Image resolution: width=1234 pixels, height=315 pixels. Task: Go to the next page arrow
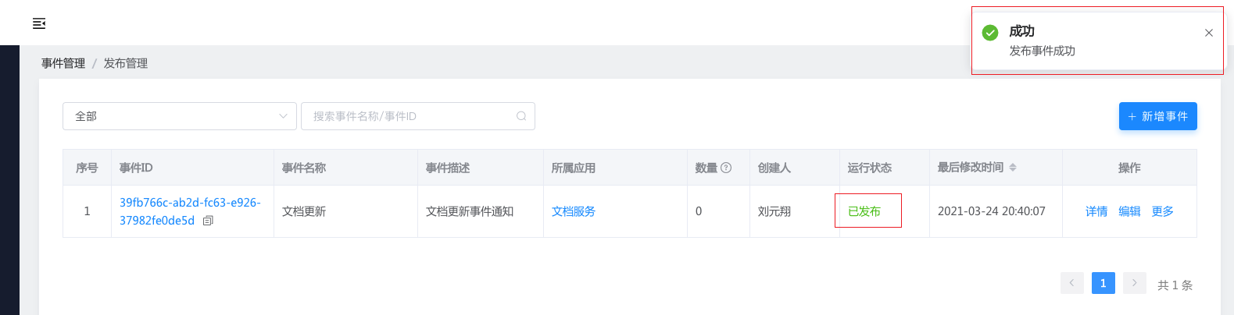tap(1134, 283)
